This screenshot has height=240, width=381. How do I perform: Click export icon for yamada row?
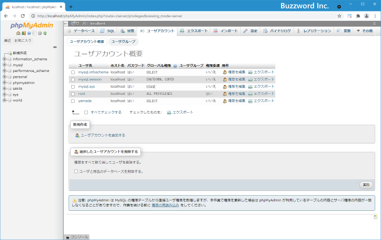[x=250, y=101]
